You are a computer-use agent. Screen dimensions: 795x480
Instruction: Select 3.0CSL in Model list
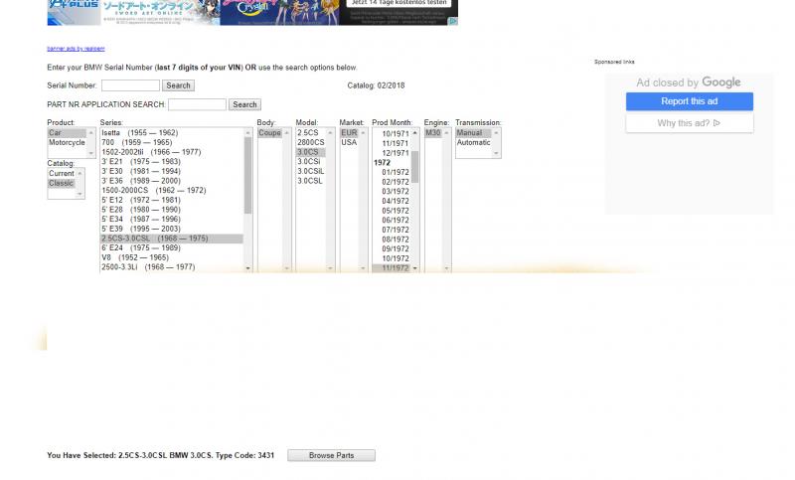[309, 181]
